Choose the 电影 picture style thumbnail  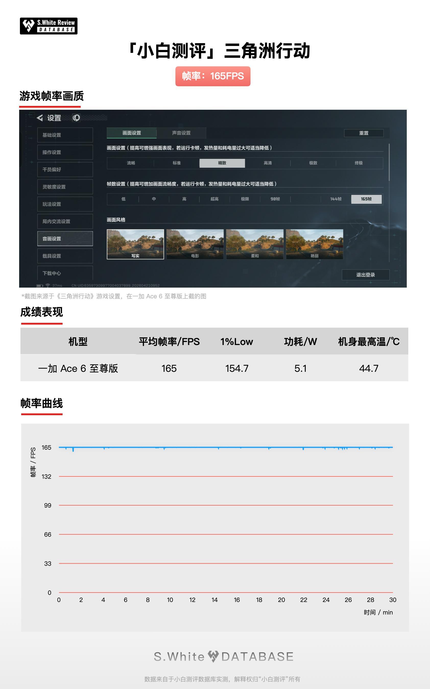click(195, 244)
